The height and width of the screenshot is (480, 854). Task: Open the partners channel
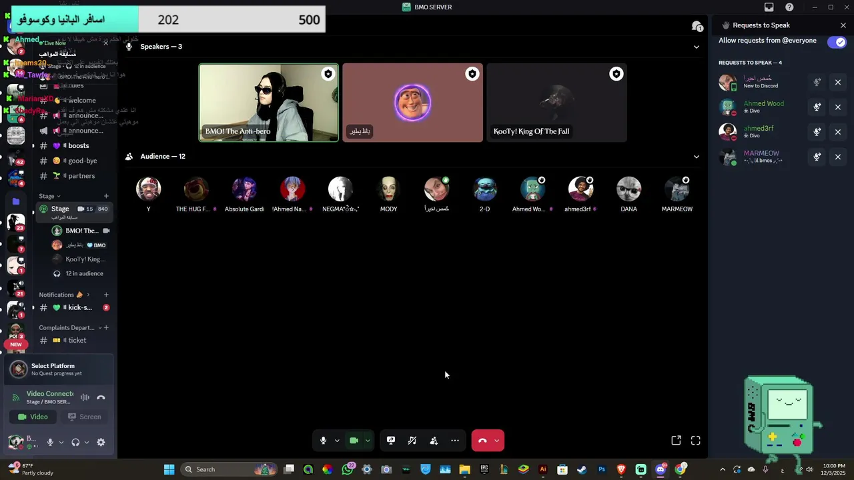pyautogui.click(x=73, y=176)
